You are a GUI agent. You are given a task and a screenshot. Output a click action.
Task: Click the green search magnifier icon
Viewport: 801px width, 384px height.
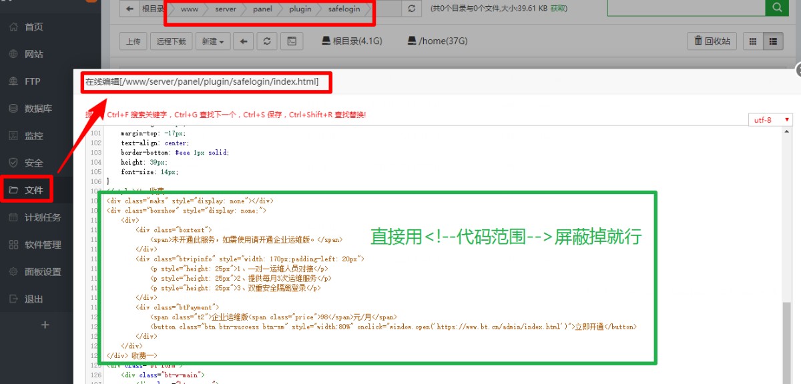776,7
